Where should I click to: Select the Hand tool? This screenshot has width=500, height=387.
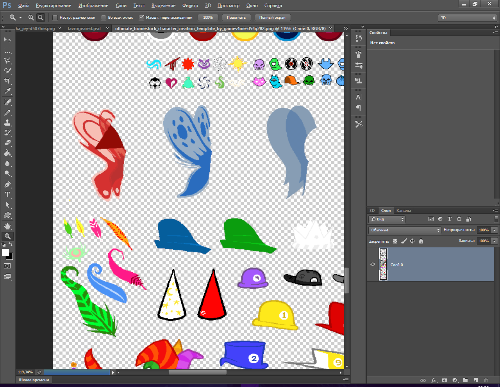(7, 226)
